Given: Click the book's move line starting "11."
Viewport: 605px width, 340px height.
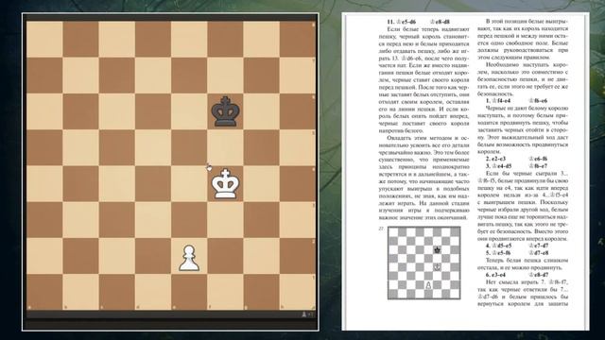Looking at the screenshot, I should [x=419, y=22].
